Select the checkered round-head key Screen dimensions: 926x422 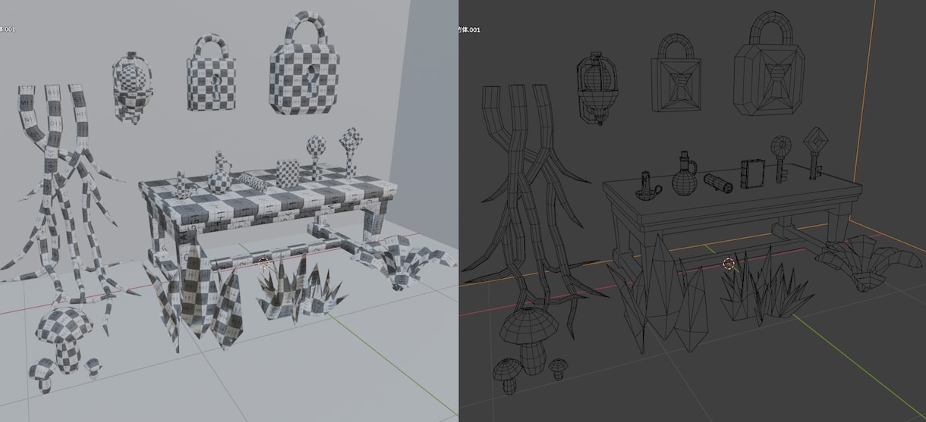click(x=317, y=157)
